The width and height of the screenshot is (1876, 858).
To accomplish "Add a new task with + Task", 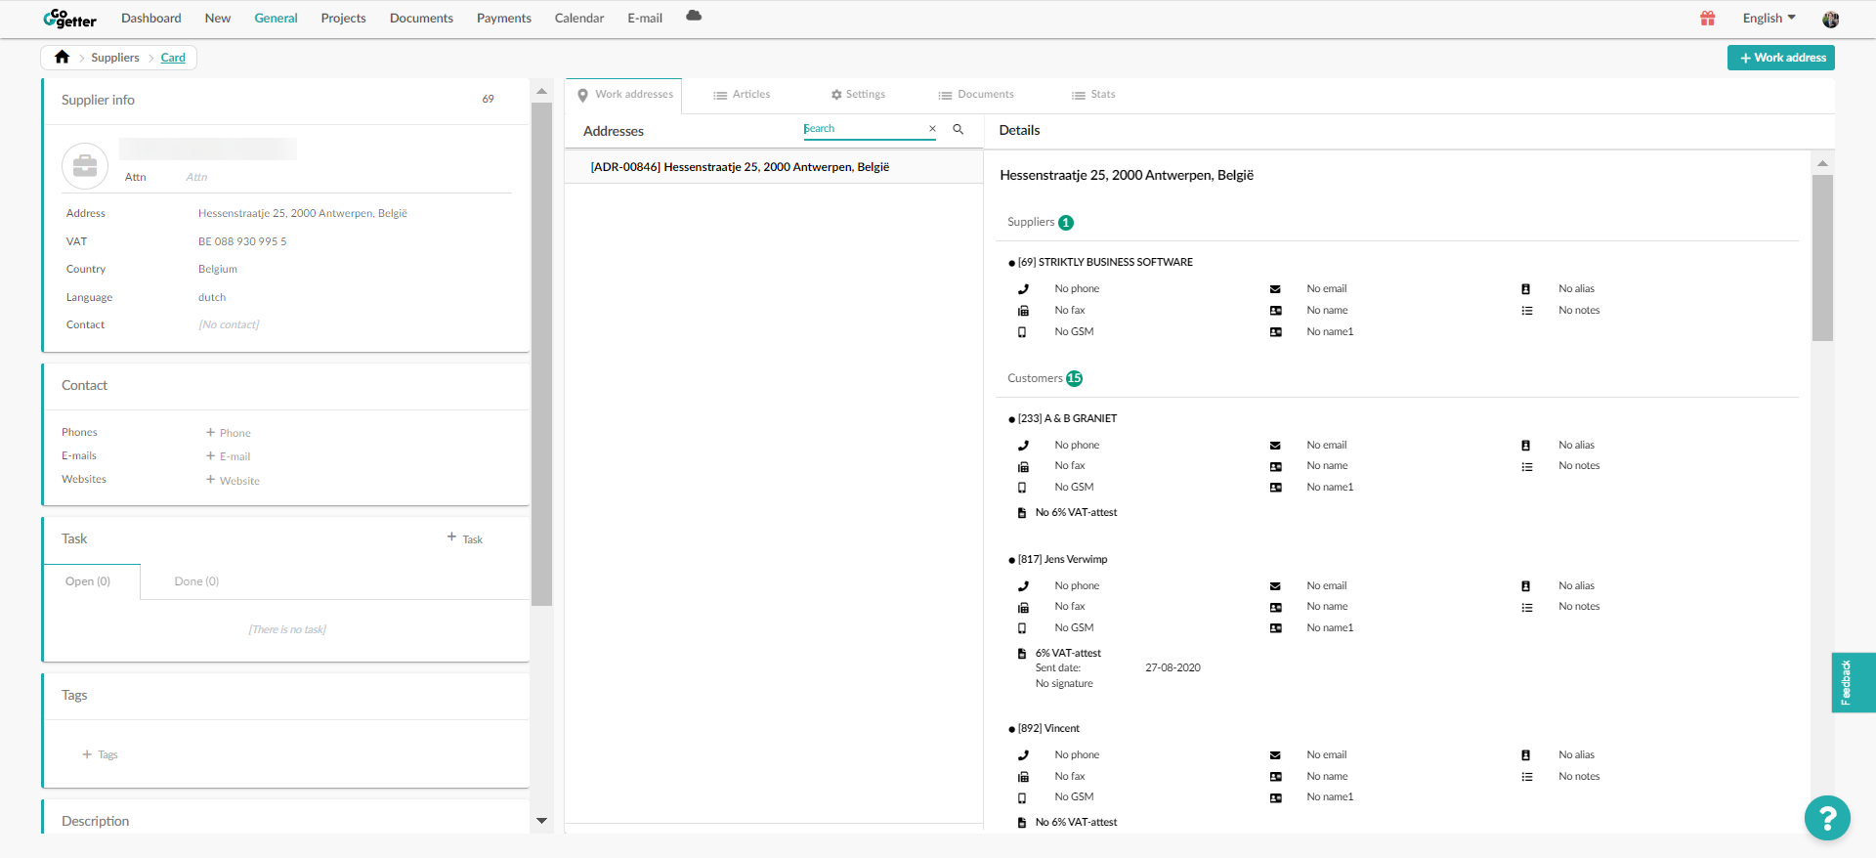I will pos(465,538).
